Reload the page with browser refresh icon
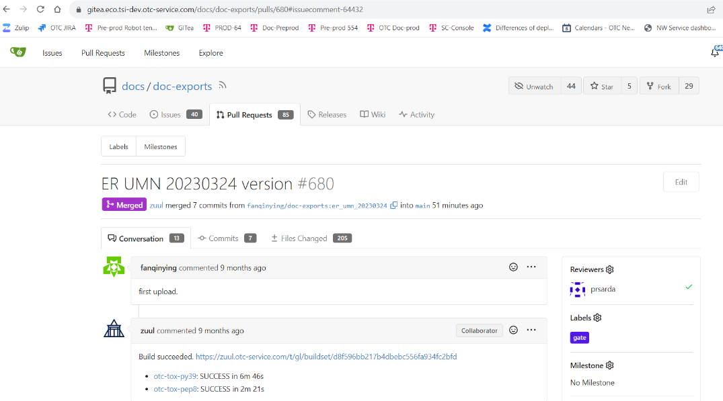Viewport: 723px width, 401px height. pos(40,9)
